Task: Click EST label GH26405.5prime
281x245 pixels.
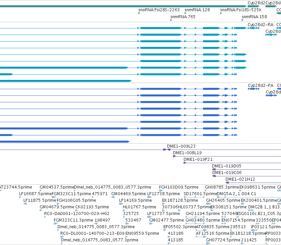Action: 223,200
